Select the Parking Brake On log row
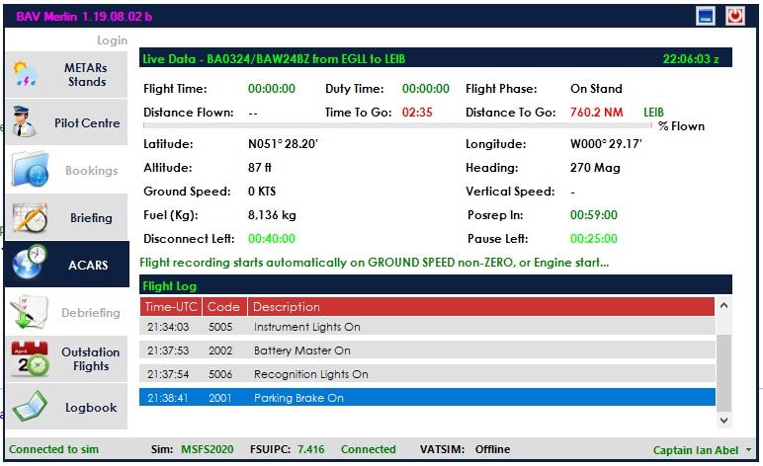 click(427, 398)
